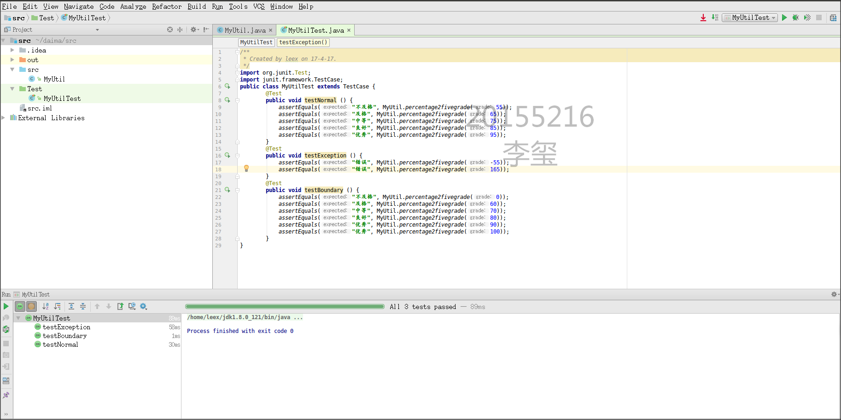Select testBoundary in test results
The image size is (841, 420).
coord(64,336)
